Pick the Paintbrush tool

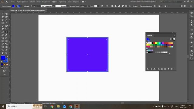3,26
